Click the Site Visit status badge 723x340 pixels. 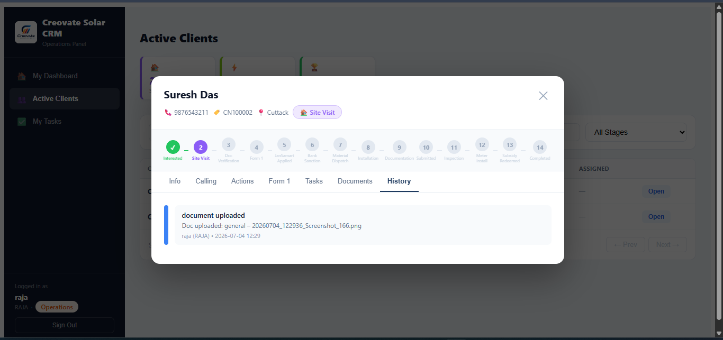point(317,113)
